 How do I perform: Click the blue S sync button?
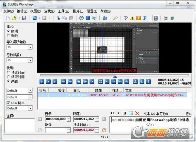coord(148,82)
